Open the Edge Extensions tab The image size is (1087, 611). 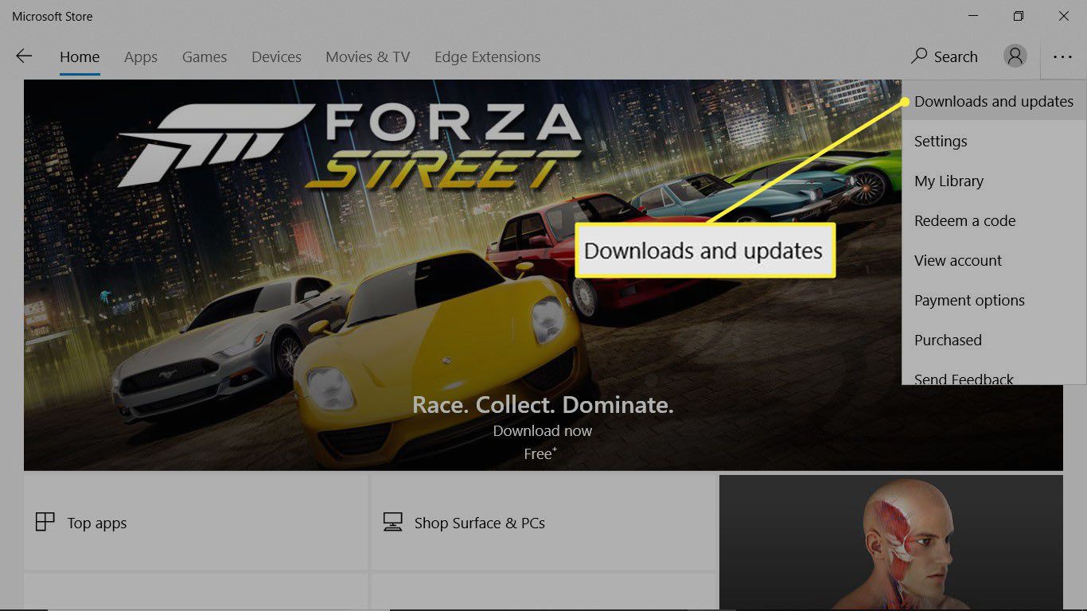pyautogui.click(x=487, y=57)
